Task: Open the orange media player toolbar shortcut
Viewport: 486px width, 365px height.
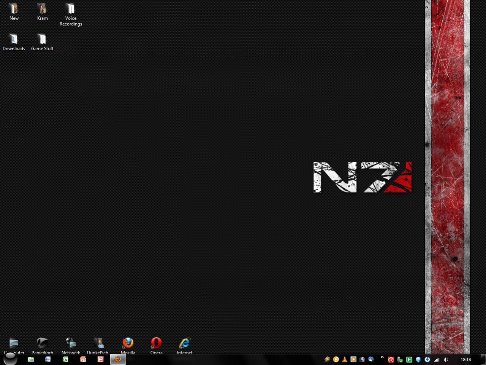Action: coord(336,359)
